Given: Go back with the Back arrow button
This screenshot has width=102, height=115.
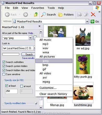Looking at the screenshot, I should pos(7,14).
